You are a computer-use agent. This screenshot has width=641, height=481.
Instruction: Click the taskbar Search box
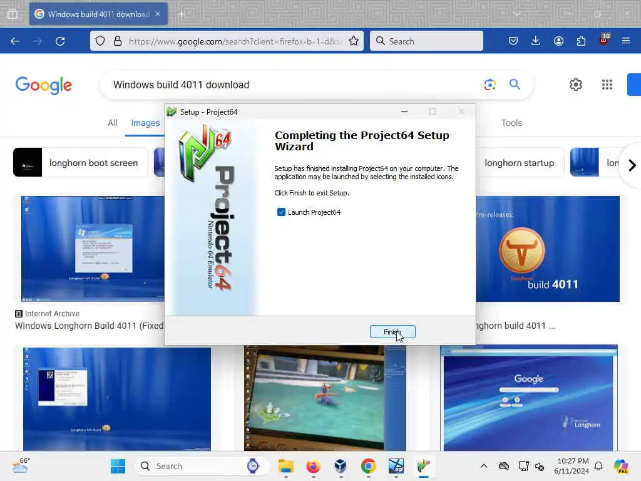click(x=202, y=466)
